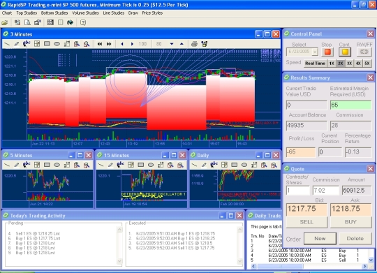This screenshot has height=273, width=377.
Task: Select ellipse tool in 5 Minutes chart toolbar
Action: click(57, 165)
